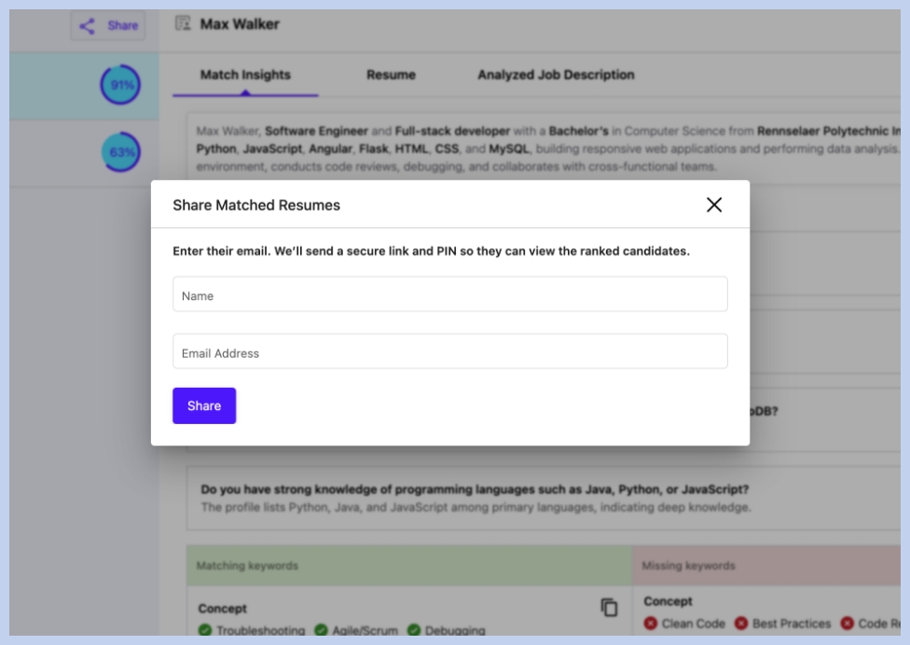Copy the matching Concept keywords
The height and width of the screenshot is (645, 910).
coord(609,608)
